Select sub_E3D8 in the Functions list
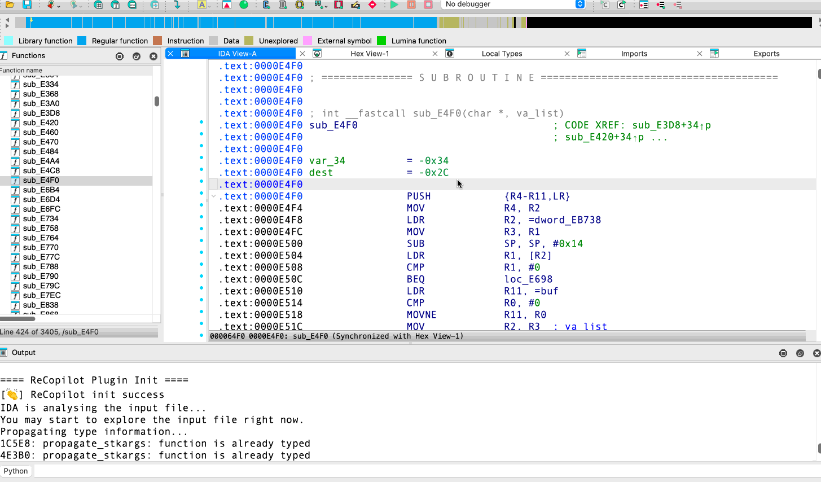 [41, 113]
